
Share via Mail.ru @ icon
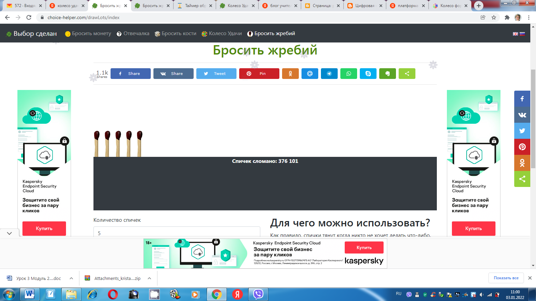tap(310, 74)
